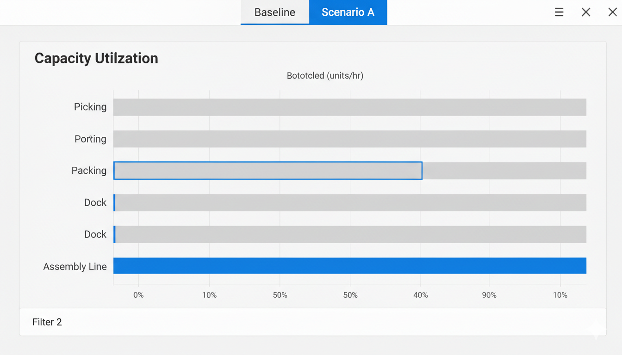Click the Bototcled (units/hr) subtitle
Viewport: 622px width, 355px height.
[325, 75]
